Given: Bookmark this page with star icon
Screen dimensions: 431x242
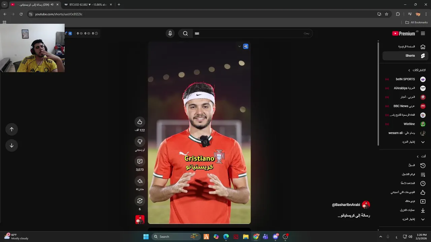Looking at the screenshot, I should [x=387, y=14].
